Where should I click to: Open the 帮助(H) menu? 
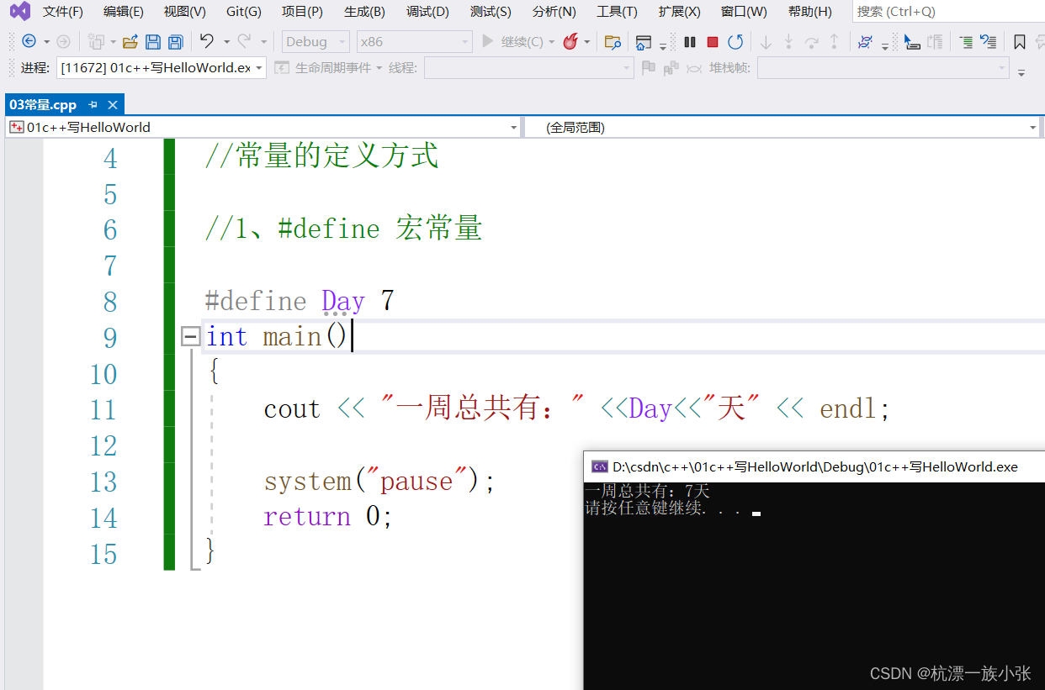tap(810, 12)
